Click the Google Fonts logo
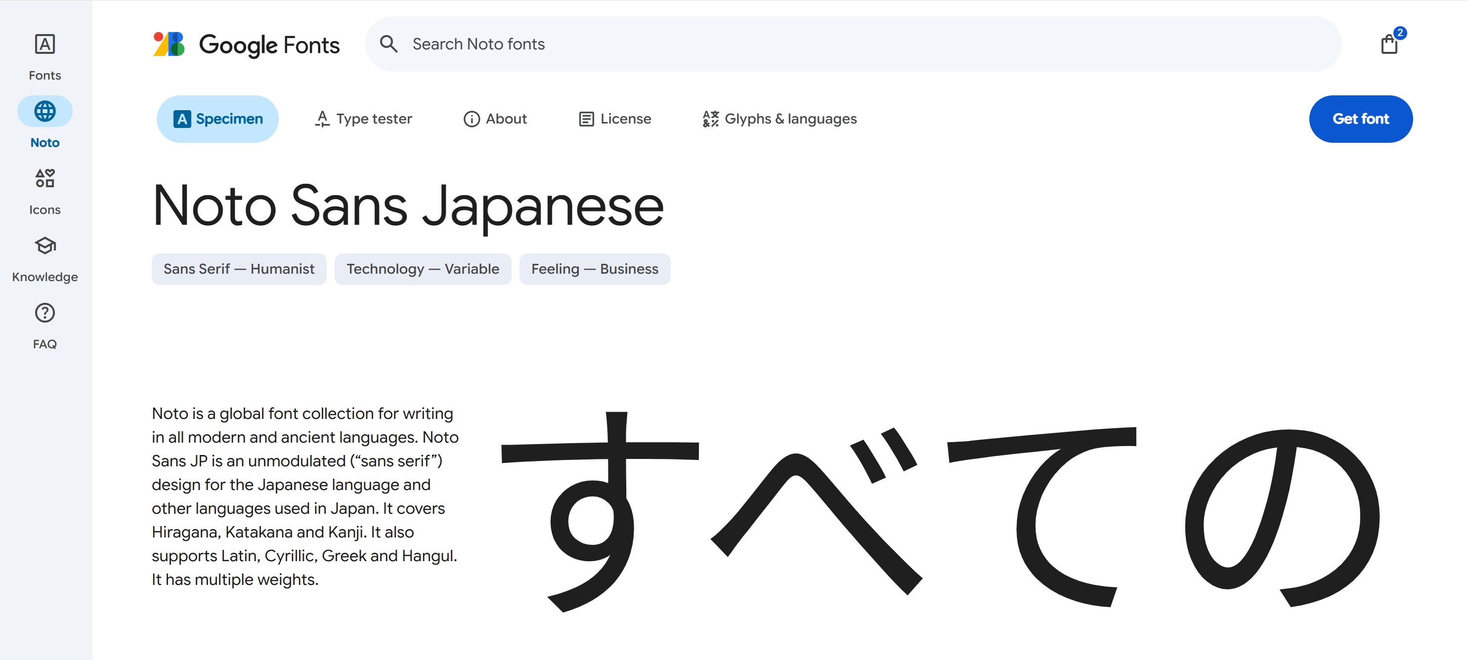 [169, 44]
